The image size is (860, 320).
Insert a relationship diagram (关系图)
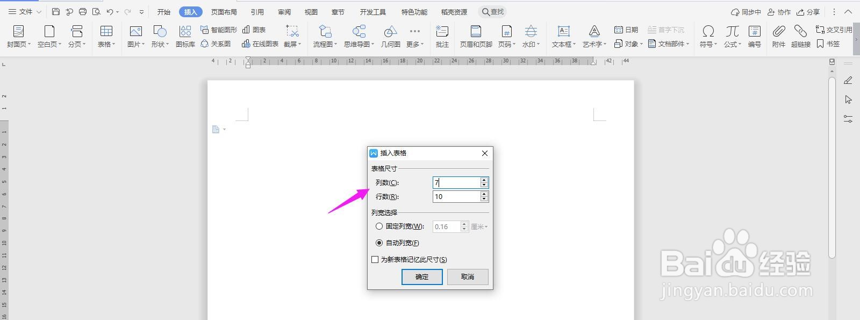[x=216, y=44]
